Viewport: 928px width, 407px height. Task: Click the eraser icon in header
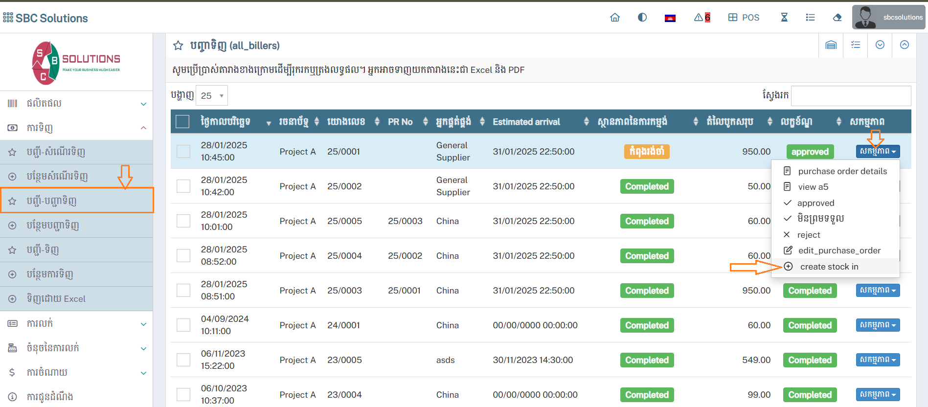837,18
